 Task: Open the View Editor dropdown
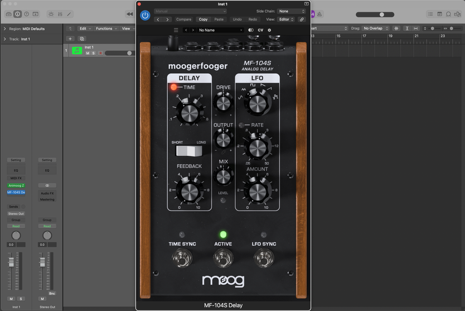286,20
